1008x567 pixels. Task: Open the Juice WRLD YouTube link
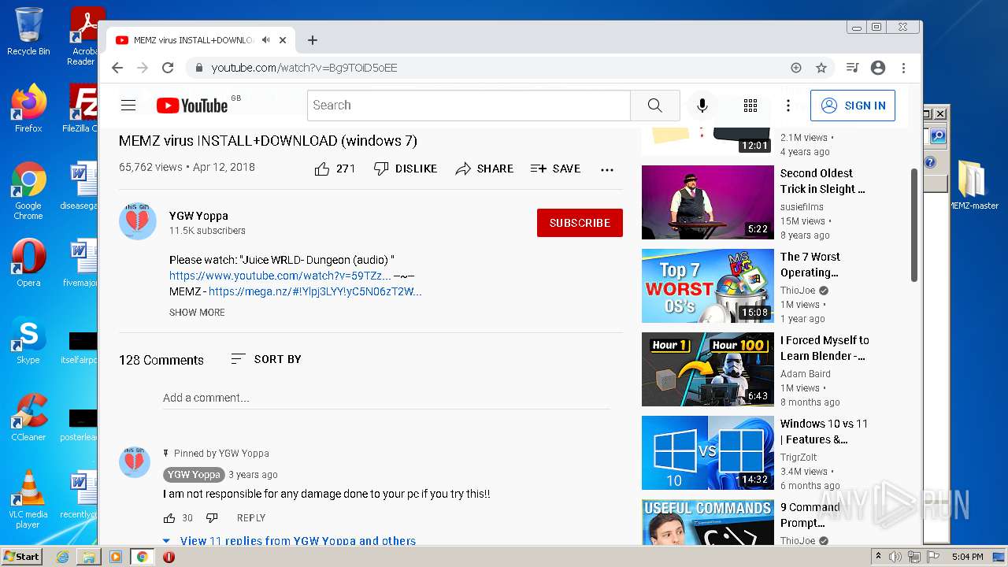coord(280,276)
